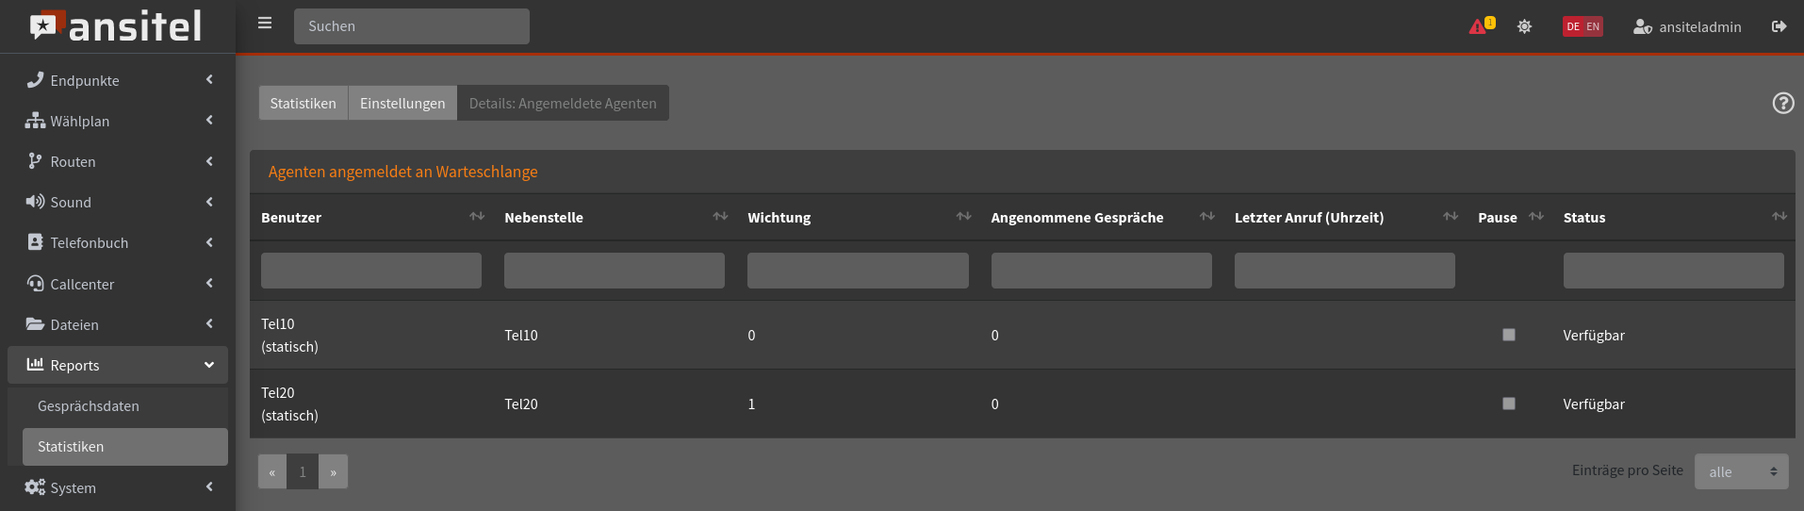The image size is (1804, 511).
Task: Open the help question mark icon
Action: 1782,103
